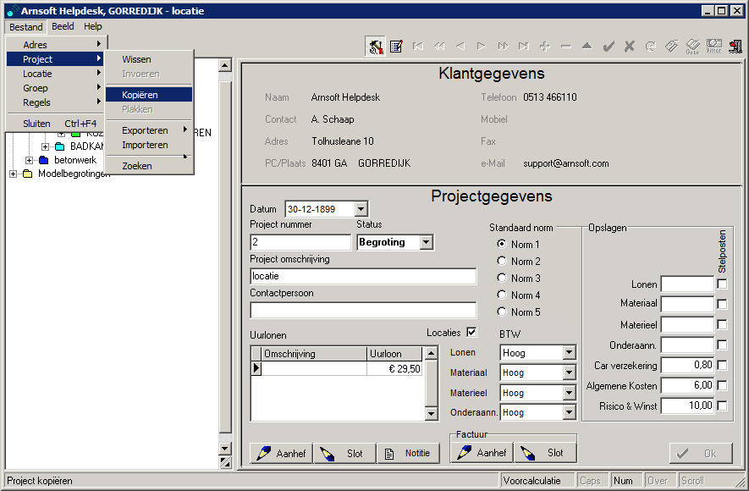Click the Filter toolbar icon

713,47
